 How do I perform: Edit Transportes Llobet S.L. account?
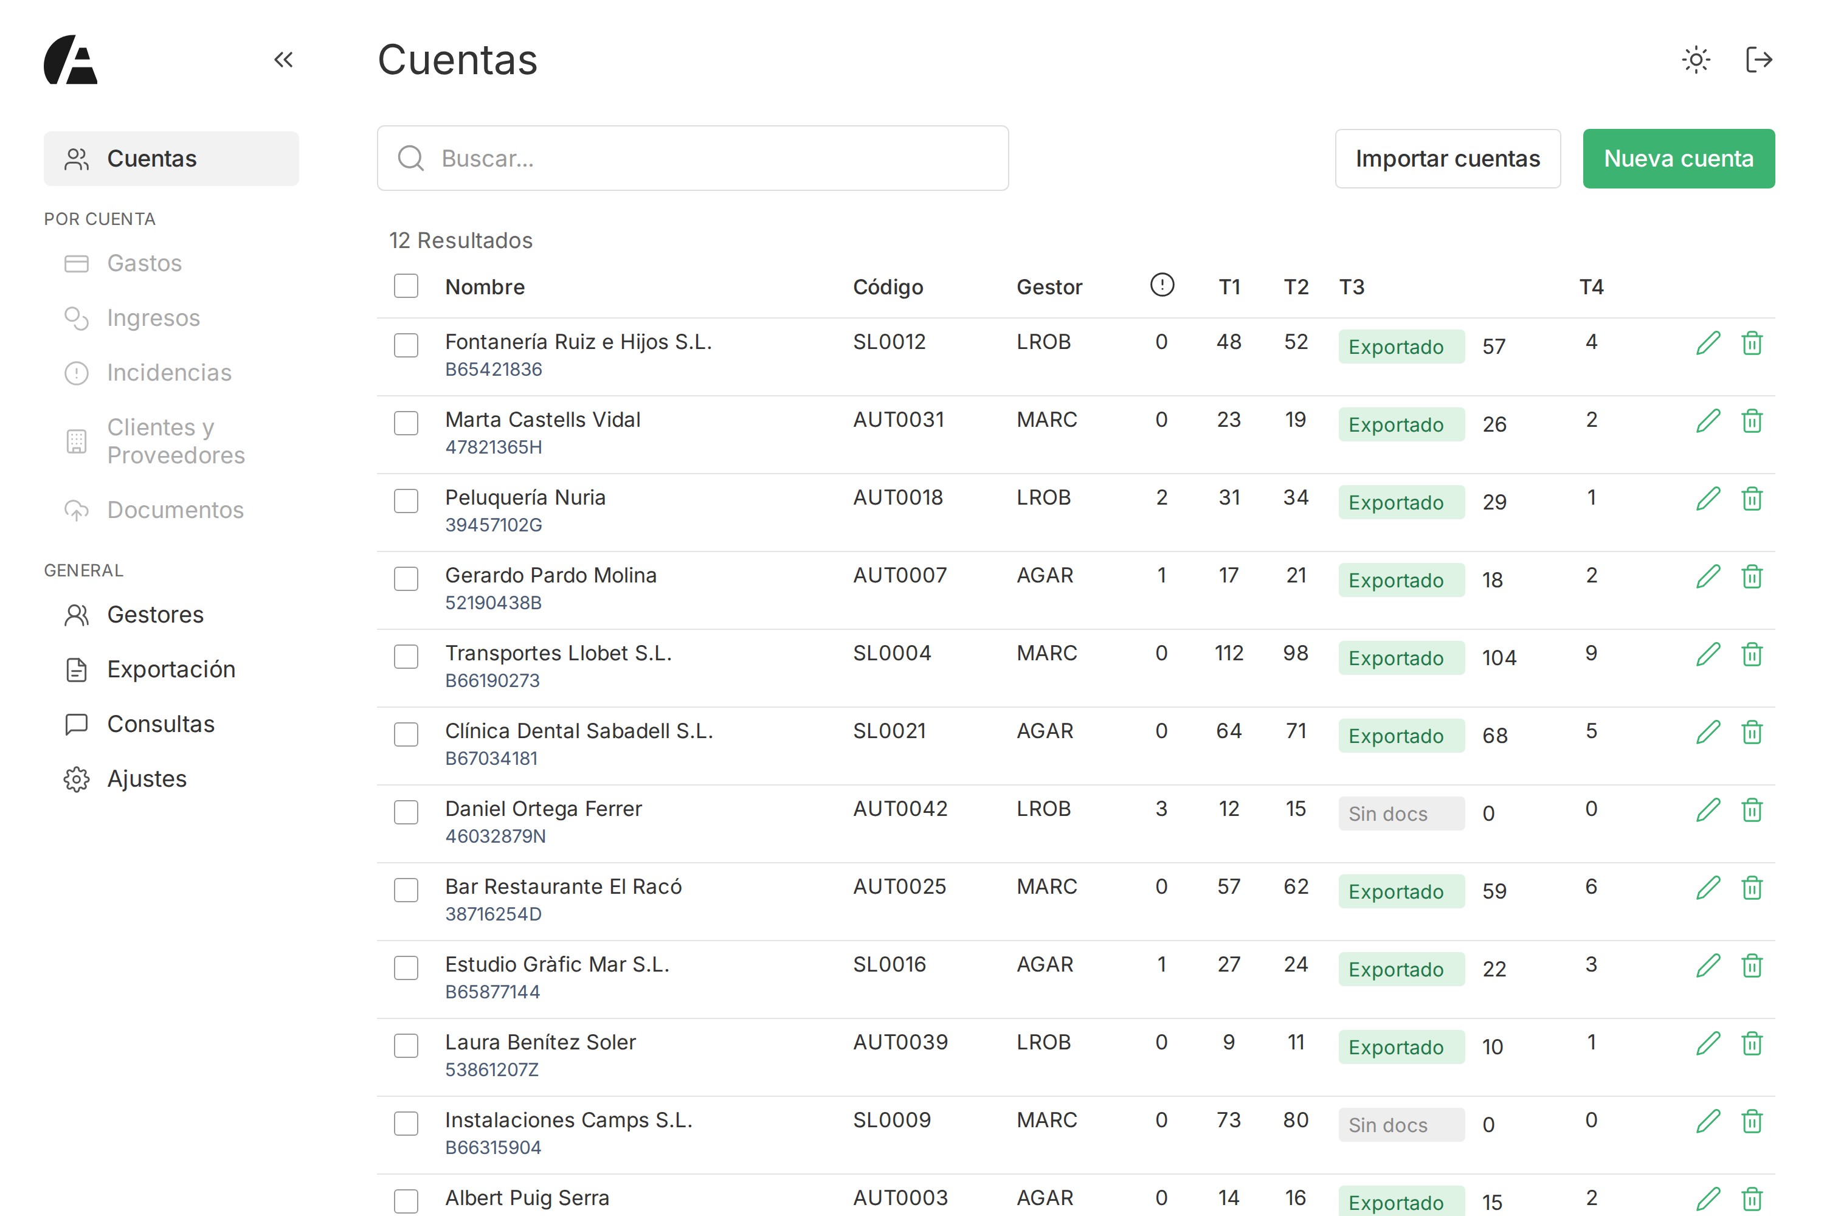coord(1708,655)
